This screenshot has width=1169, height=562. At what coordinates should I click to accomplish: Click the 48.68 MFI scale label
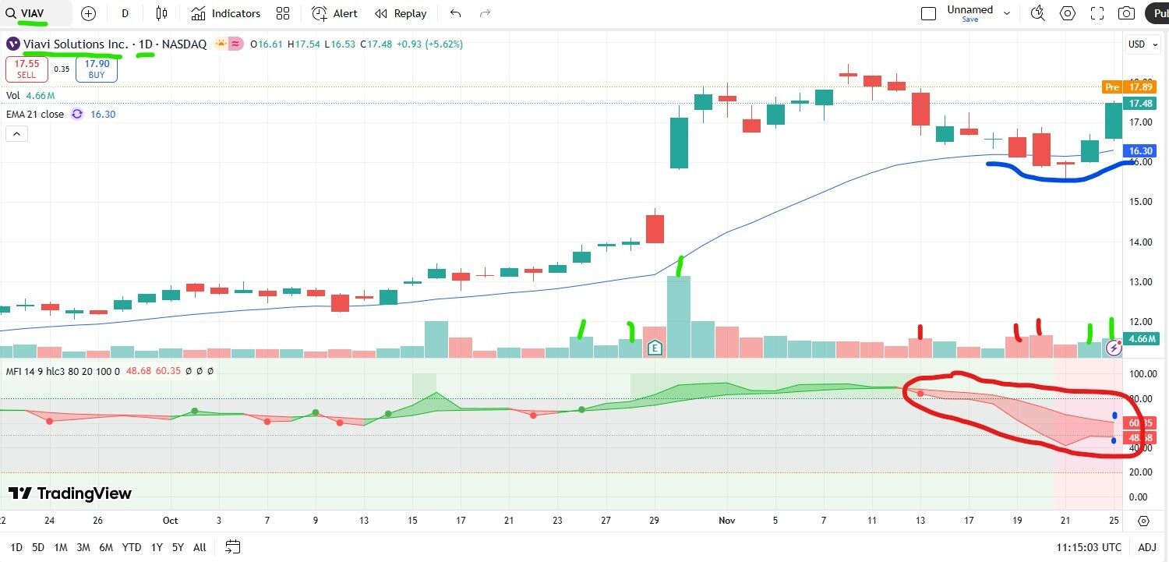[1141, 438]
